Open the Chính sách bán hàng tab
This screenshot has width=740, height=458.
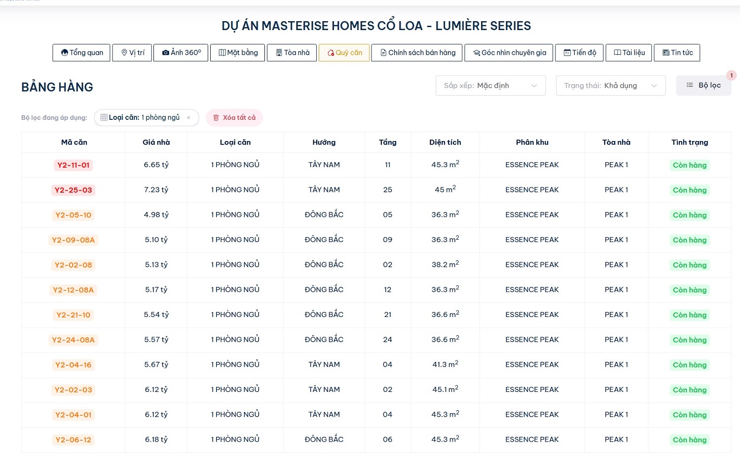417,53
